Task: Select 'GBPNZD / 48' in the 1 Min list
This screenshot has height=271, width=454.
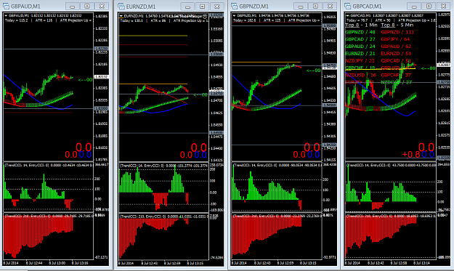Action: click(x=360, y=32)
